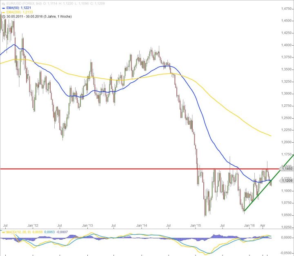Screen dimensions: 294x256
Task: Click the 1,4500 price axis label
Action: 287,21
